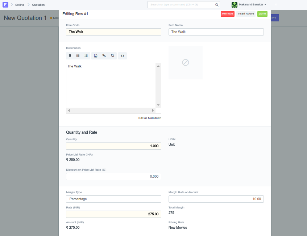Go to Quotation breadcrumb
This screenshot has height=236, width=307.
[38, 5]
